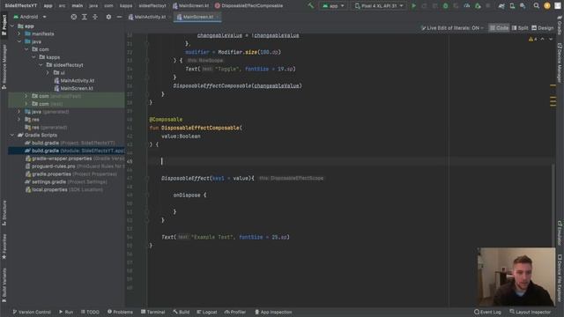Hide the Project panel with the minus icon
Viewport: 564px width, 317px height.
pyautogui.click(x=119, y=17)
